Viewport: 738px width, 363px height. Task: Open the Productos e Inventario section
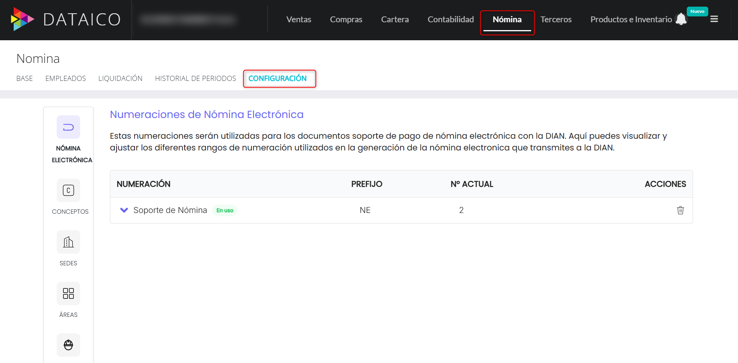coord(630,19)
